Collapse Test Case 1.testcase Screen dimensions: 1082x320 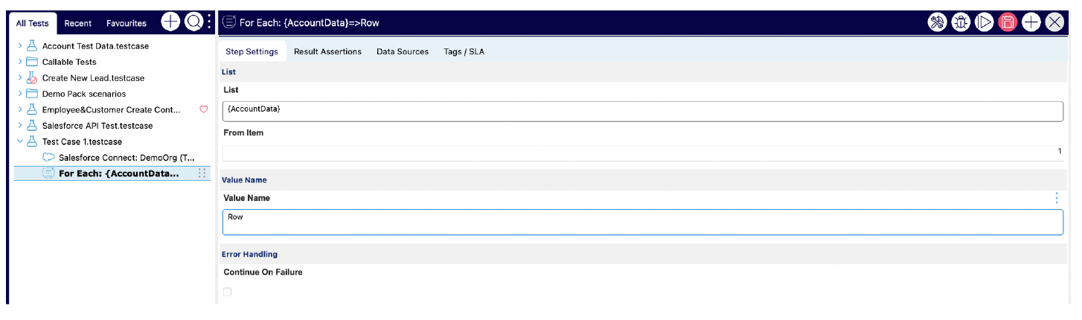(20, 141)
